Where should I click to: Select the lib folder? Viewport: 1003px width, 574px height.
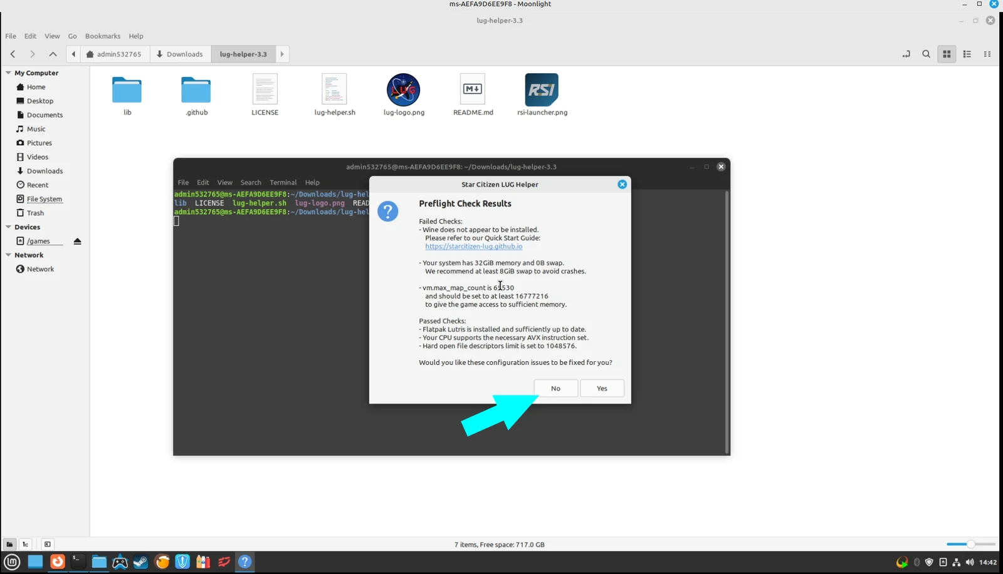[x=127, y=95]
